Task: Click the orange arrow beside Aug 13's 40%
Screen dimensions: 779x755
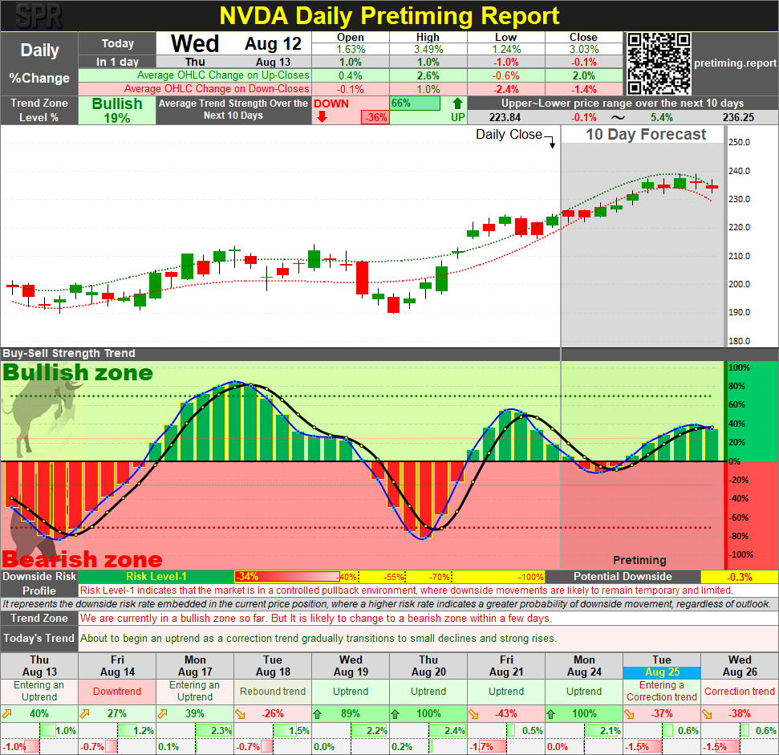Action: [x=7, y=714]
